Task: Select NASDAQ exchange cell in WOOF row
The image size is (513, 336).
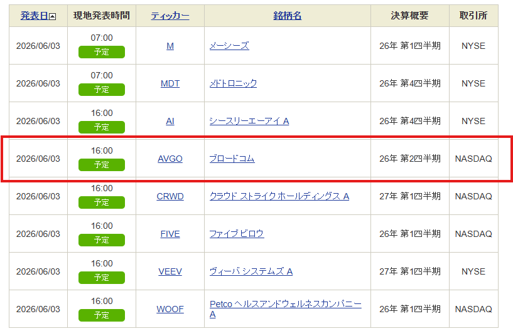Action: pyautogui.click(x=473, y=308)
